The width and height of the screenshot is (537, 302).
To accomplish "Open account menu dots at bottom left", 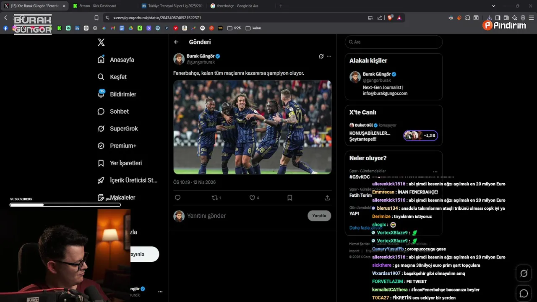I will [x=160, y=292].
